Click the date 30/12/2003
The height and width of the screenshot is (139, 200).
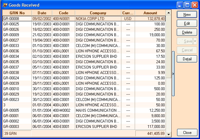coord(42,100)
